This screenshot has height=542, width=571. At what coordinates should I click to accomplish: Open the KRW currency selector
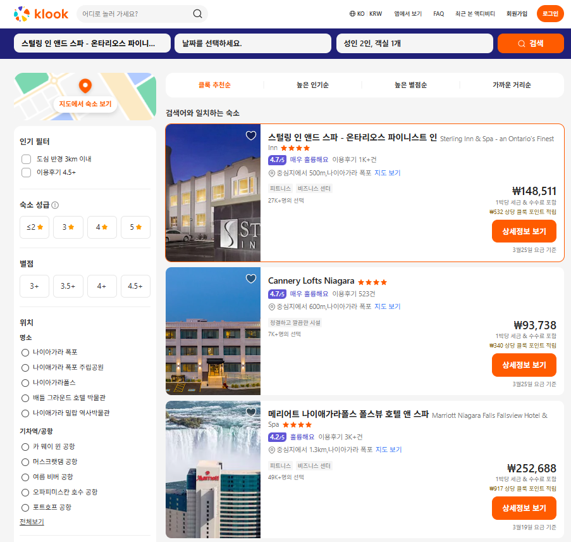376,14
